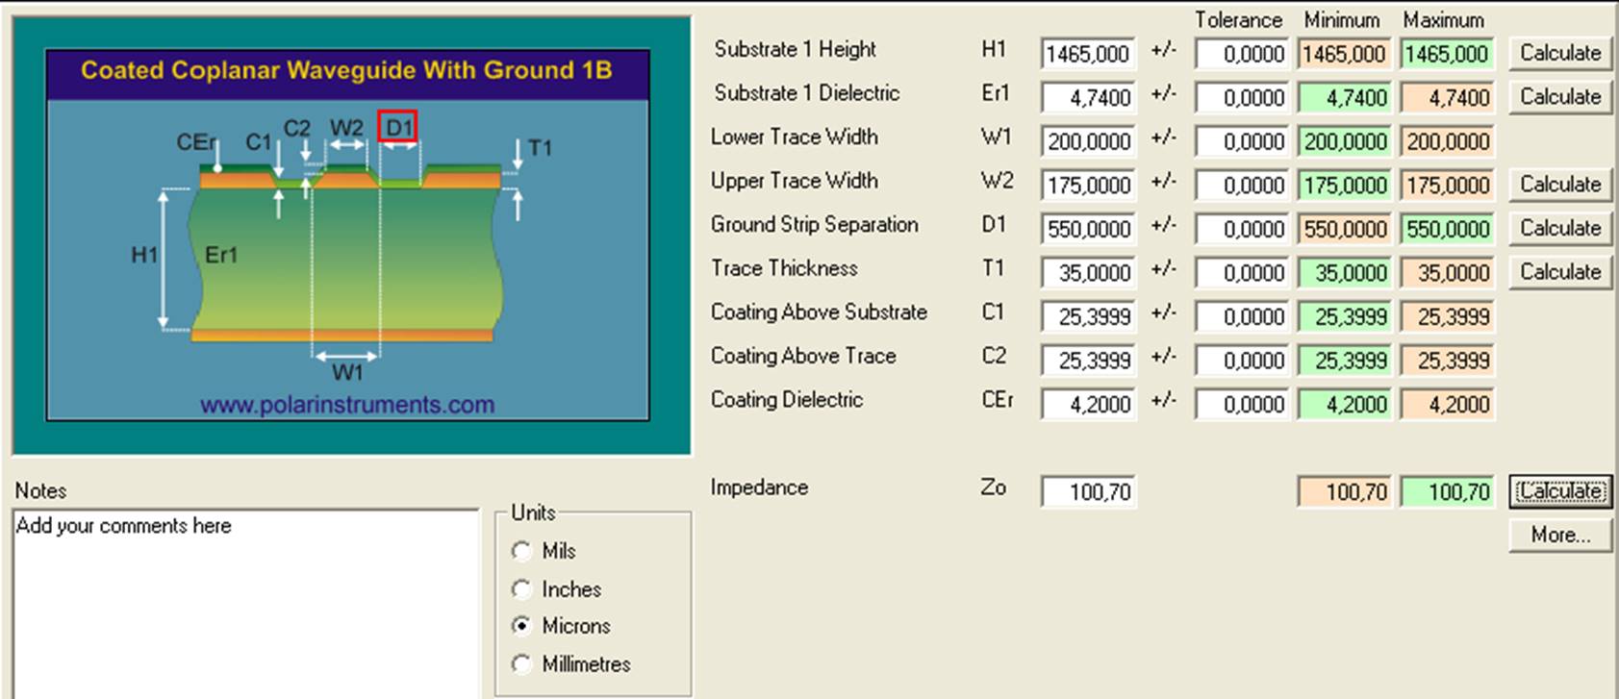Image resolution: width=1619 pixels, height=699 pixels.
Task: Open the www.polarinstruments.com link
Action: coord(347,405)
